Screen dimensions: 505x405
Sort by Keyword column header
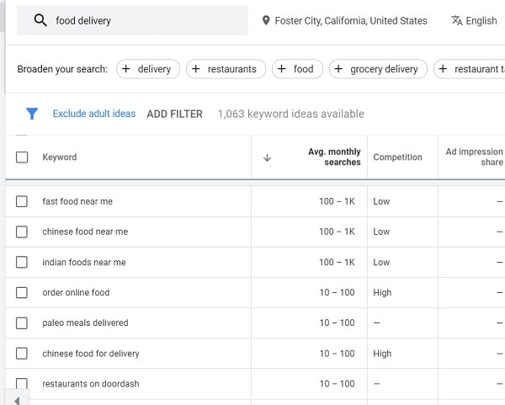click(60, 157)
